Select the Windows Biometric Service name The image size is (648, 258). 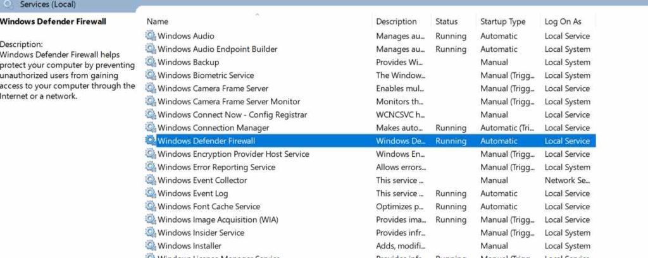[x=206, y=75]
